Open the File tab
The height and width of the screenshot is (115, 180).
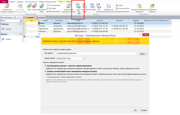4,2
